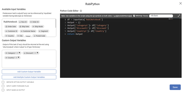Toggle the Minimap checkbox
185x93 pixels.
tap(134, 16)
